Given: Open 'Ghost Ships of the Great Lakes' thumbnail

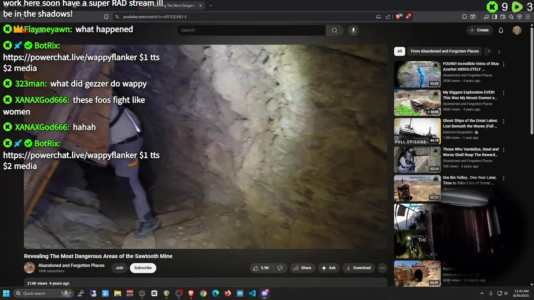Looking at the screenshot, I should 417,131.
